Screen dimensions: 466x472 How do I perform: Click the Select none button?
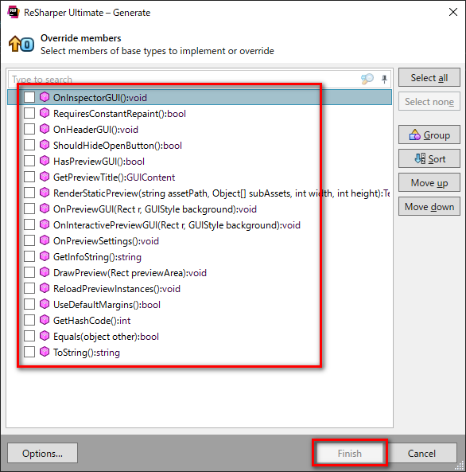[x=429, y=102]
